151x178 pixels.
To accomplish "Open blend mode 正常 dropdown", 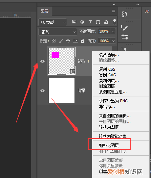I will (x=58, y=32).
